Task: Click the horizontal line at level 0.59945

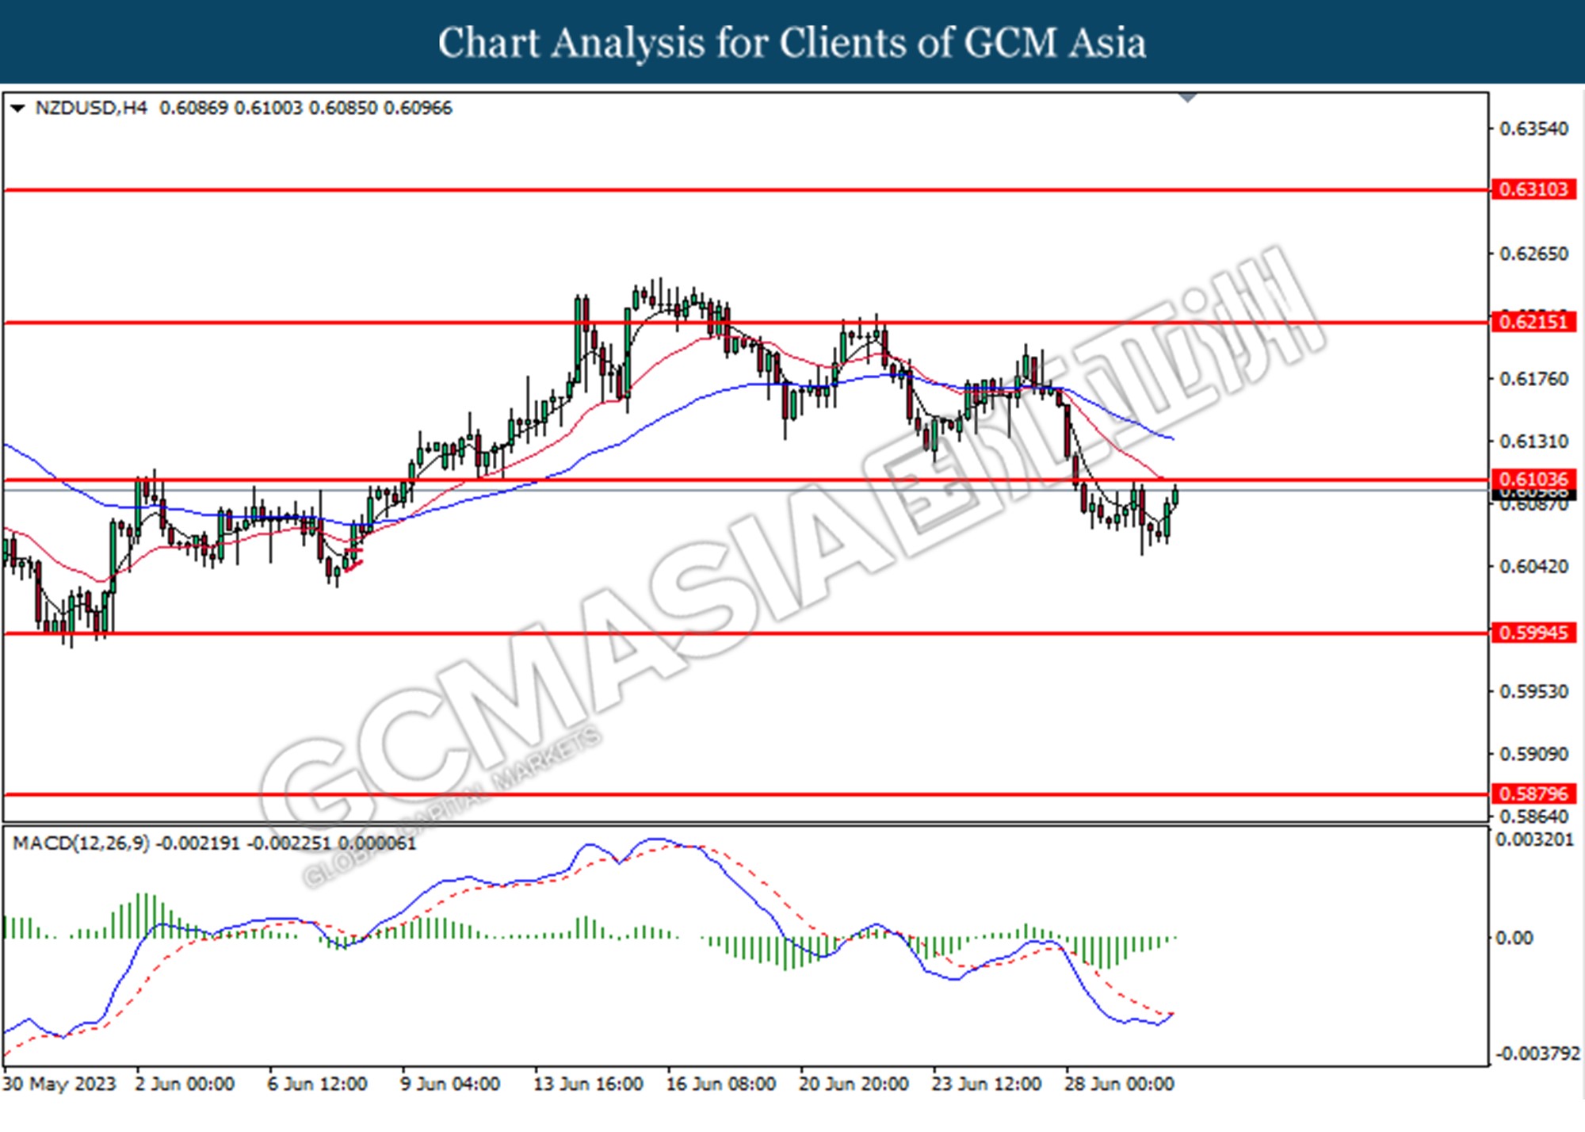Action: [x=745, y=633]
